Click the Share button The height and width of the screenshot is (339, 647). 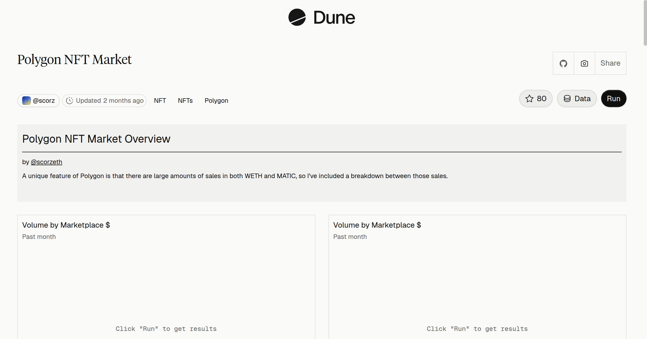tap(610, 63)
